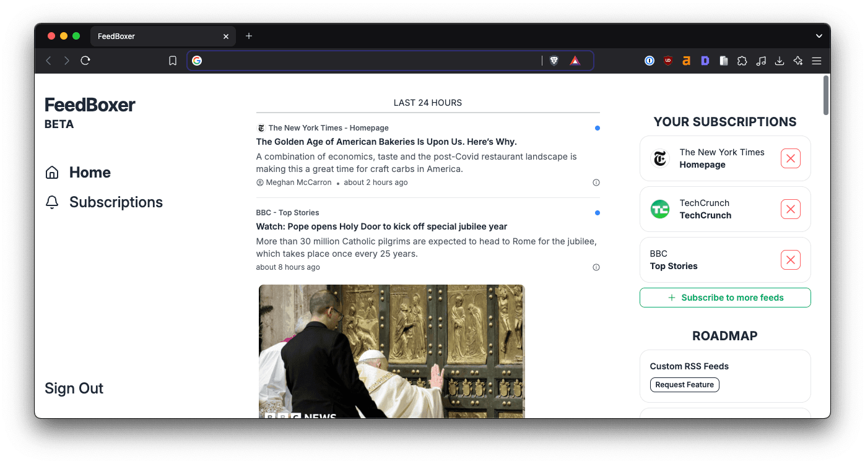865x464 pixels.
Task: Click Subscribe to more feeds
Action: [x=724, y=298]
